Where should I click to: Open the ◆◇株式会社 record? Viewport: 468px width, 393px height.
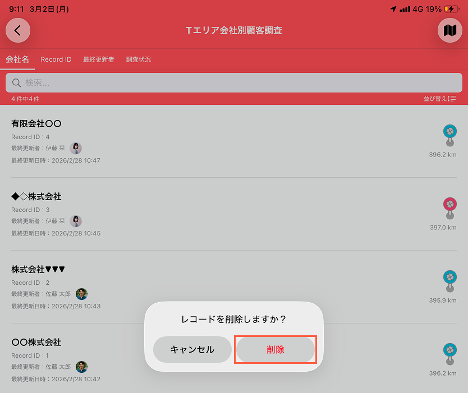click(234, 214)
